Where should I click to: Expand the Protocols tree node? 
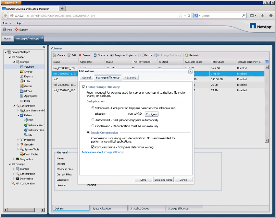tap(18, 140)
